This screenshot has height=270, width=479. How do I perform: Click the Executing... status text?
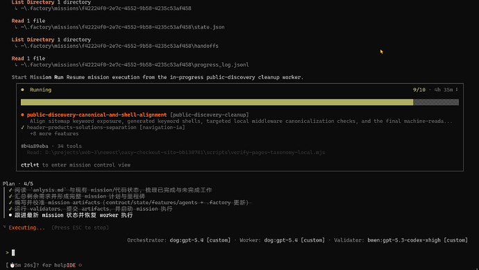[26, 228]
